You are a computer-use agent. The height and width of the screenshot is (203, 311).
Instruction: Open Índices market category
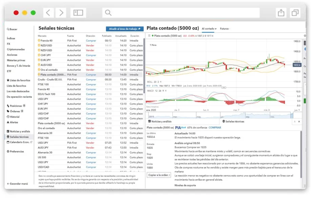click(x=11, y=38)
